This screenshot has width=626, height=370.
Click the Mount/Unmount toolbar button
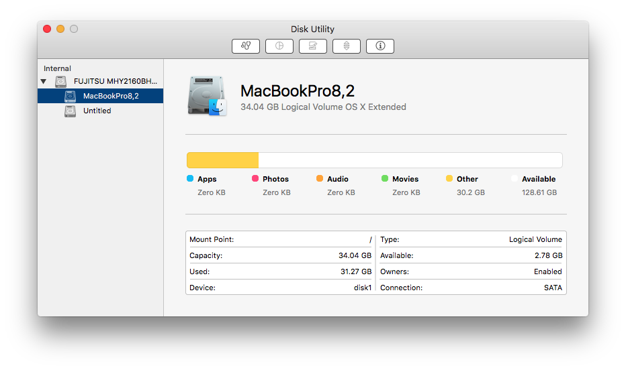pos(346,46)
